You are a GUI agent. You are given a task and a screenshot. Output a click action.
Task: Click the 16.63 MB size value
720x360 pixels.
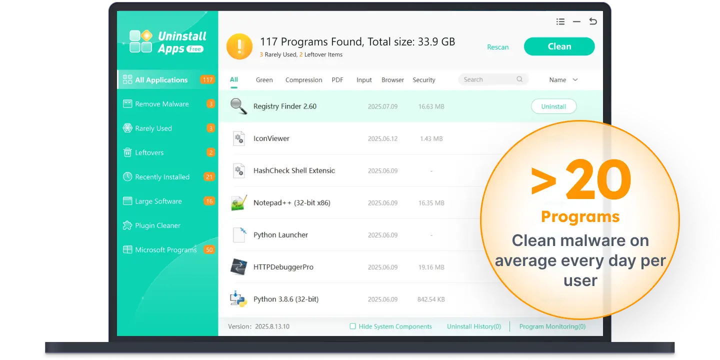(x=431, y=106)
